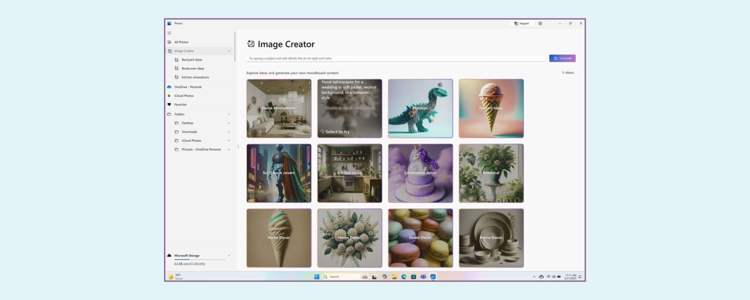Open the Backyard ideas moodboard
This screenshot has height=300, width=750.
(x=192, y=60)
